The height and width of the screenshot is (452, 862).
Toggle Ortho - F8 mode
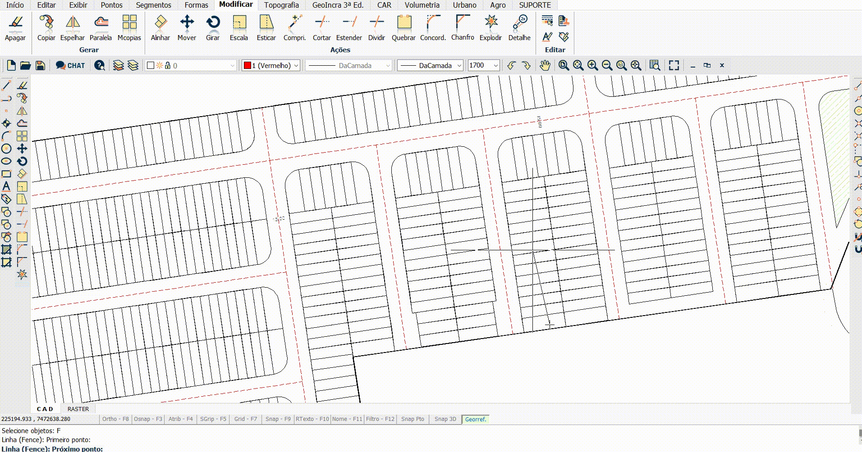[x=115, y=419]
